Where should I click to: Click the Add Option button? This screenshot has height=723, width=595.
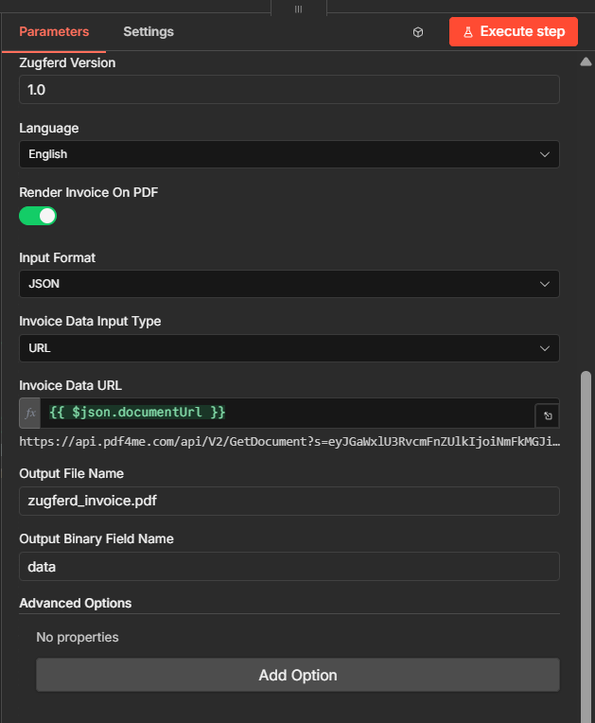coord(298,676)
